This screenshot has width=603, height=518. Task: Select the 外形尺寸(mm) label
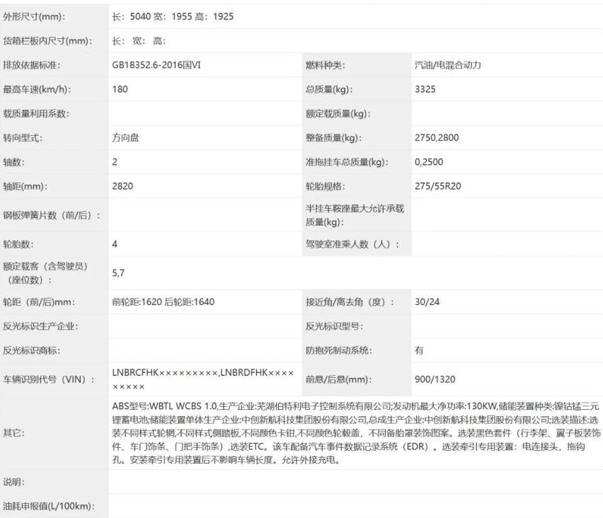coord(34,16)
